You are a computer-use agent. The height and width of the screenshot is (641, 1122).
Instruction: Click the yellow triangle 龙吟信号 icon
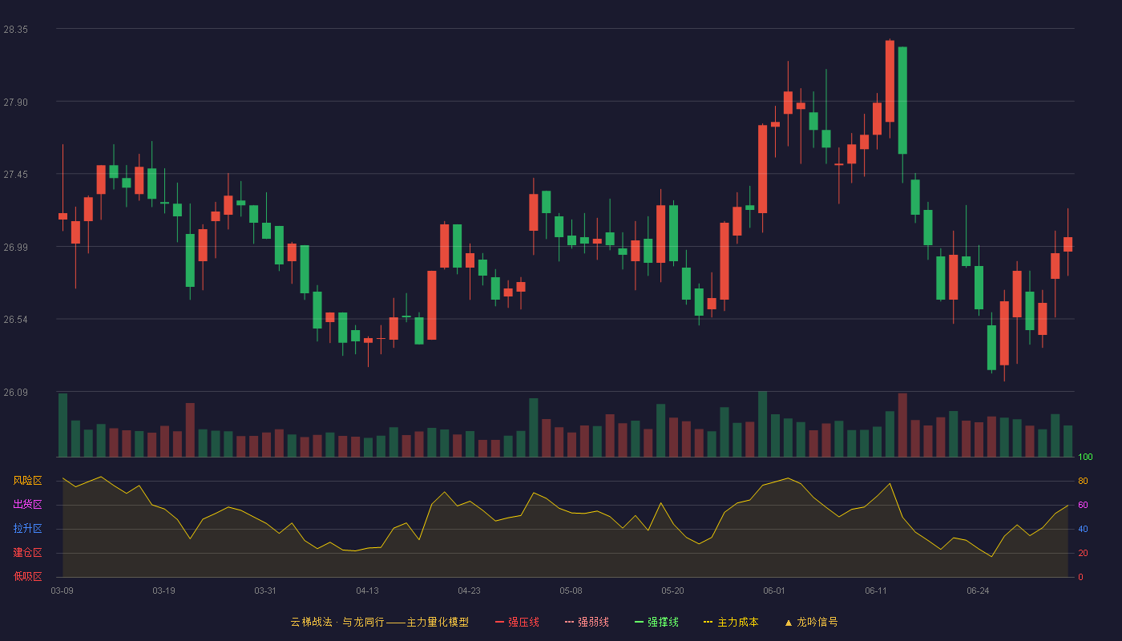click(789, 623)
